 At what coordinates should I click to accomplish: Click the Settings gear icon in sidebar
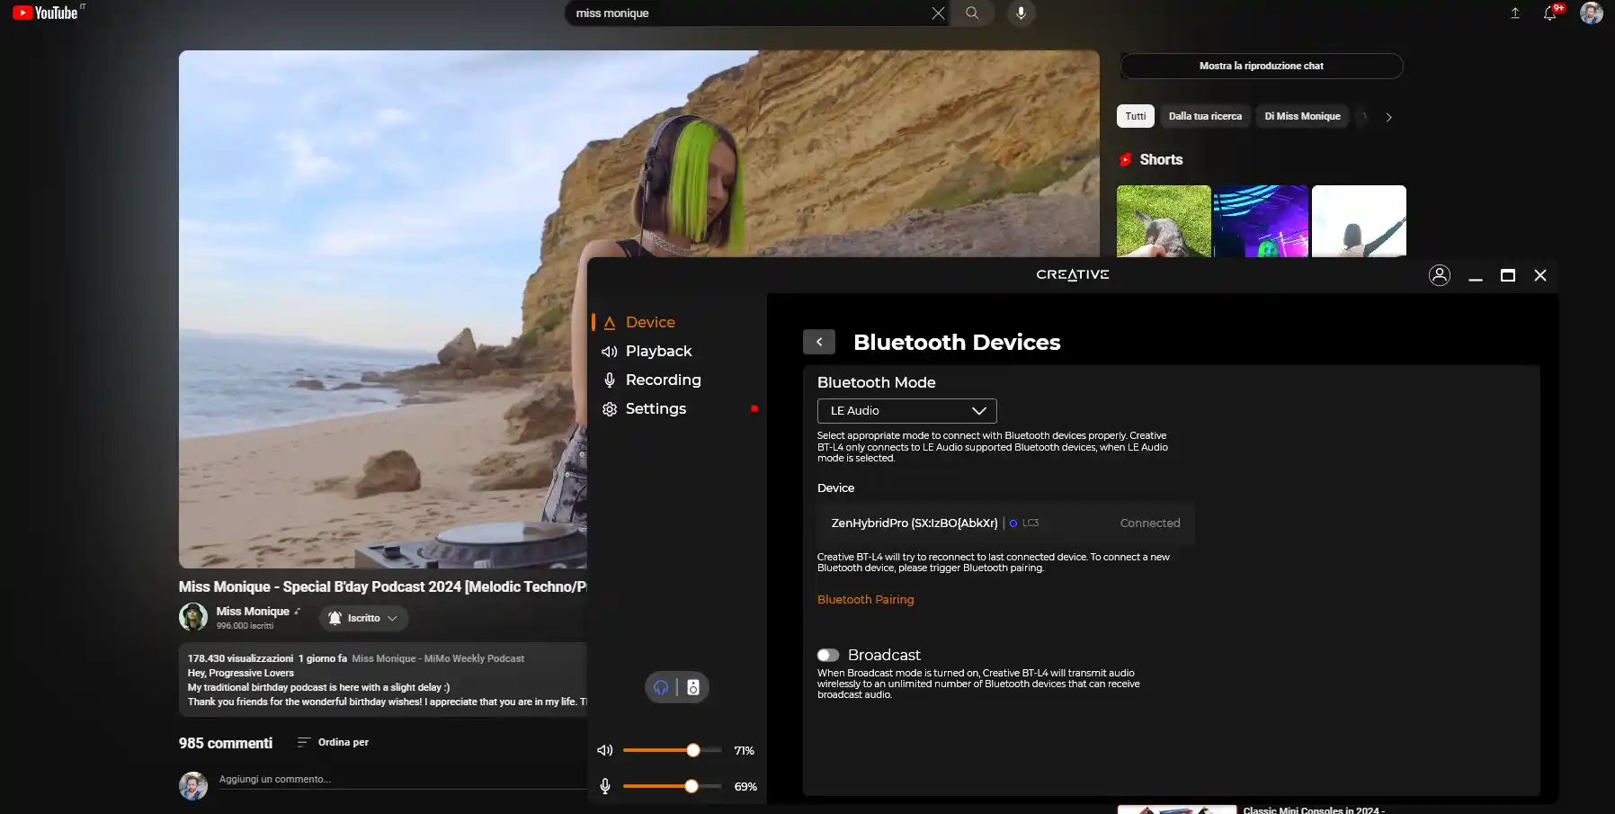tap(610, 408)
